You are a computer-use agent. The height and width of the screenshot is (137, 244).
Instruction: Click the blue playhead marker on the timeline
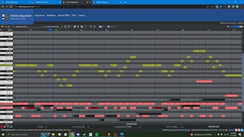[50, 30]
